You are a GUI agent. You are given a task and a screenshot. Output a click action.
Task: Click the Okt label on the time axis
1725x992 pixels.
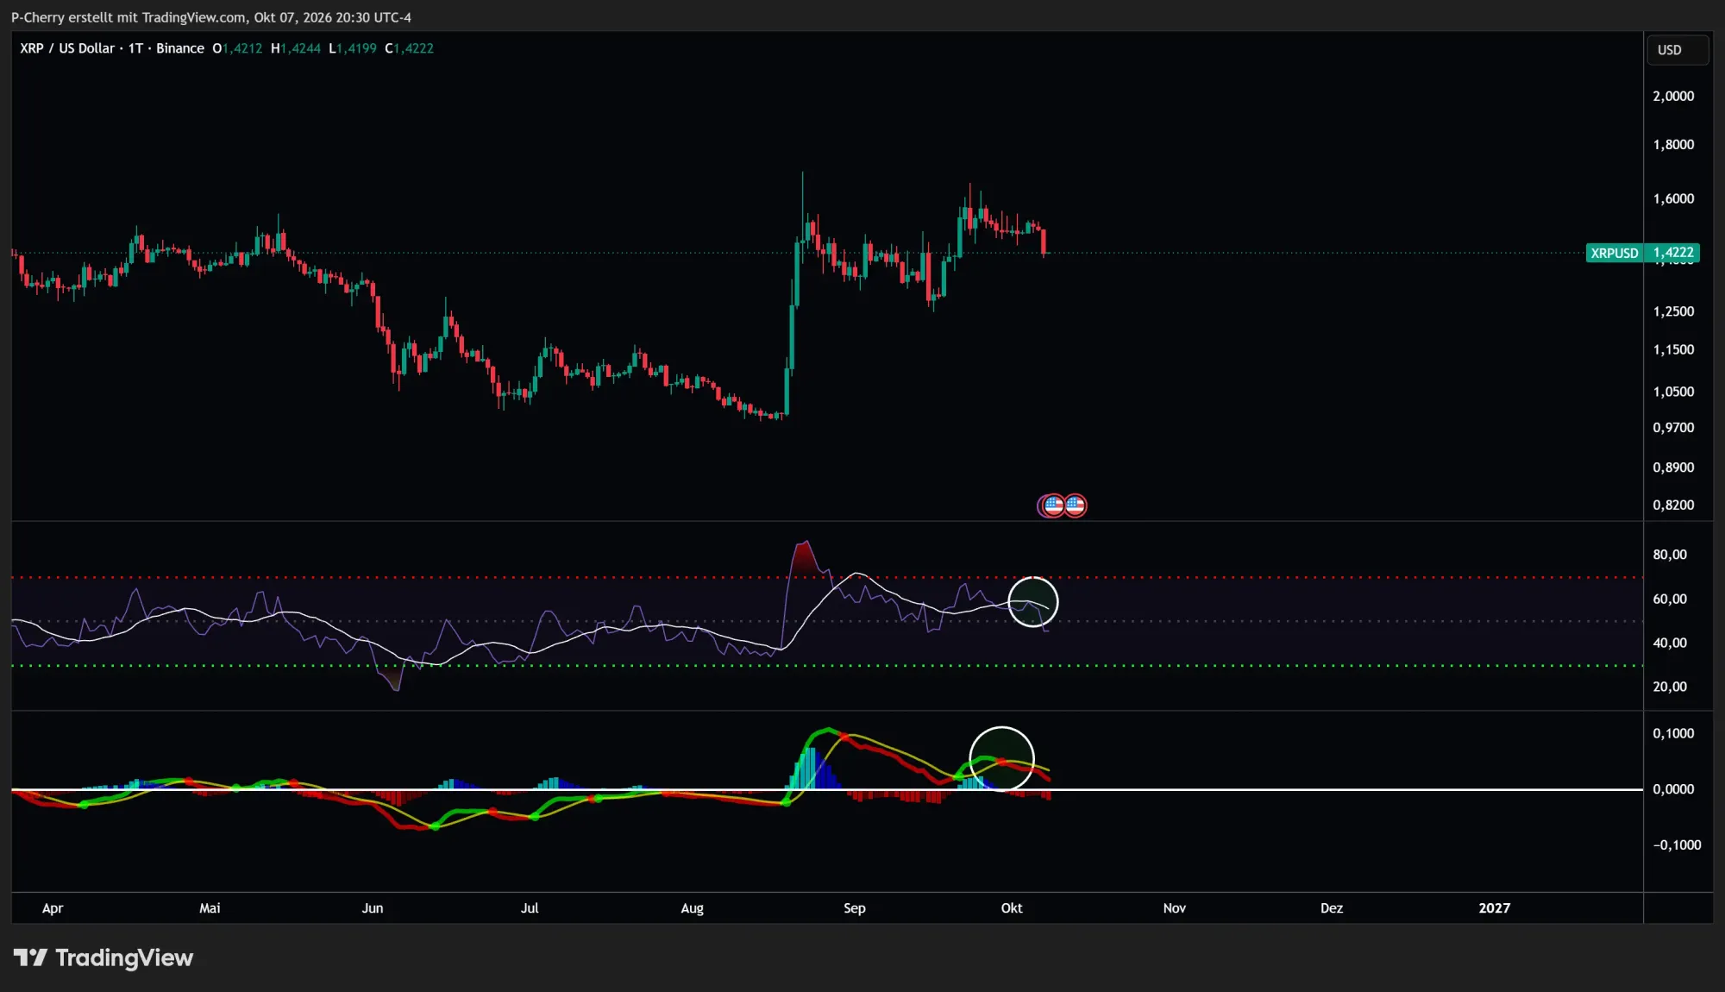1012,908
